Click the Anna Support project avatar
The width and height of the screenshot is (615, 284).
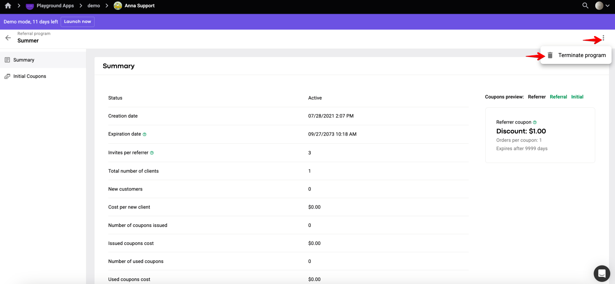(x=118, y=6)
